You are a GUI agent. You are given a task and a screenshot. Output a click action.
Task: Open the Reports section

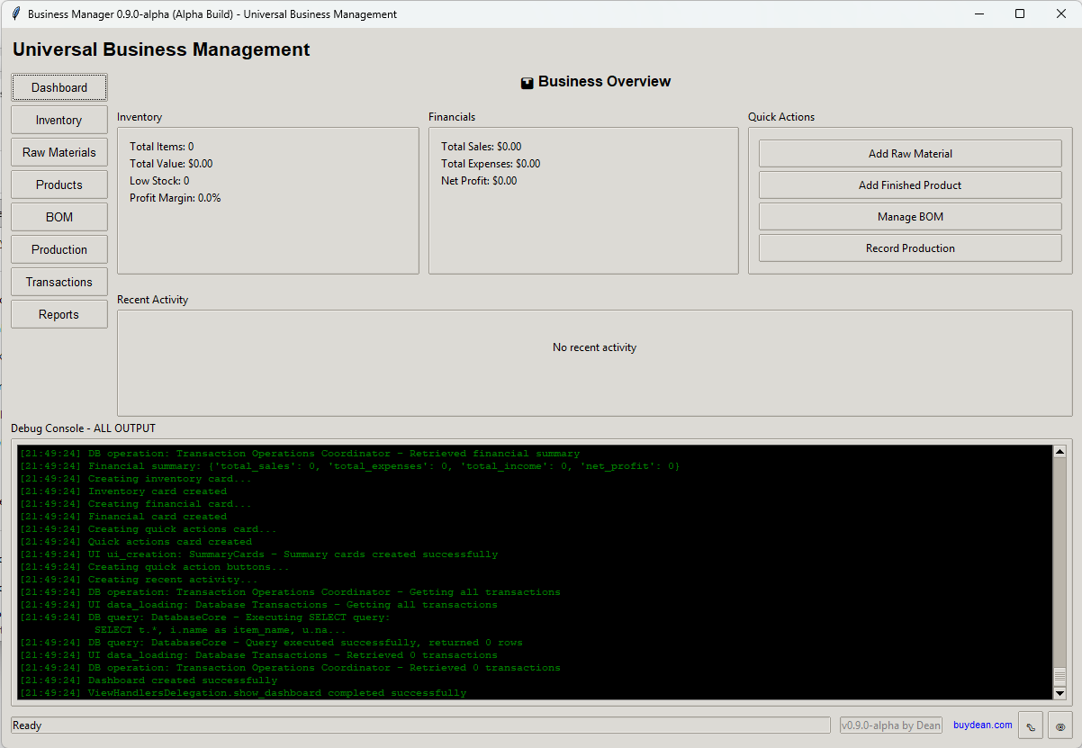pyautogui.click(x=59, y=314)
